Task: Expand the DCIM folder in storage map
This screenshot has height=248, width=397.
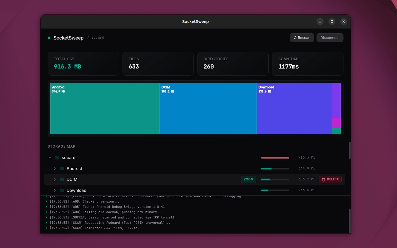Action: pos(55,180)
